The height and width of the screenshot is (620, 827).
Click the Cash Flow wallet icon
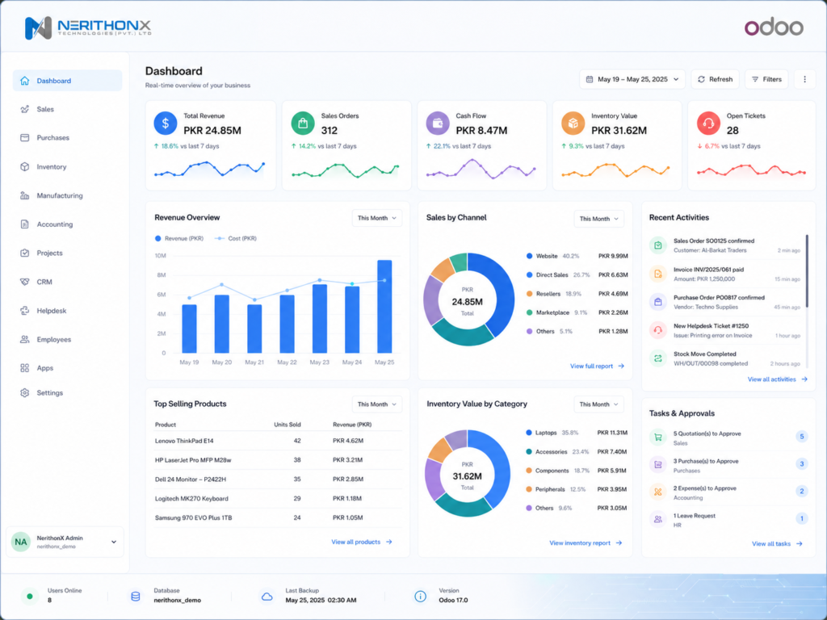point(437,124)
